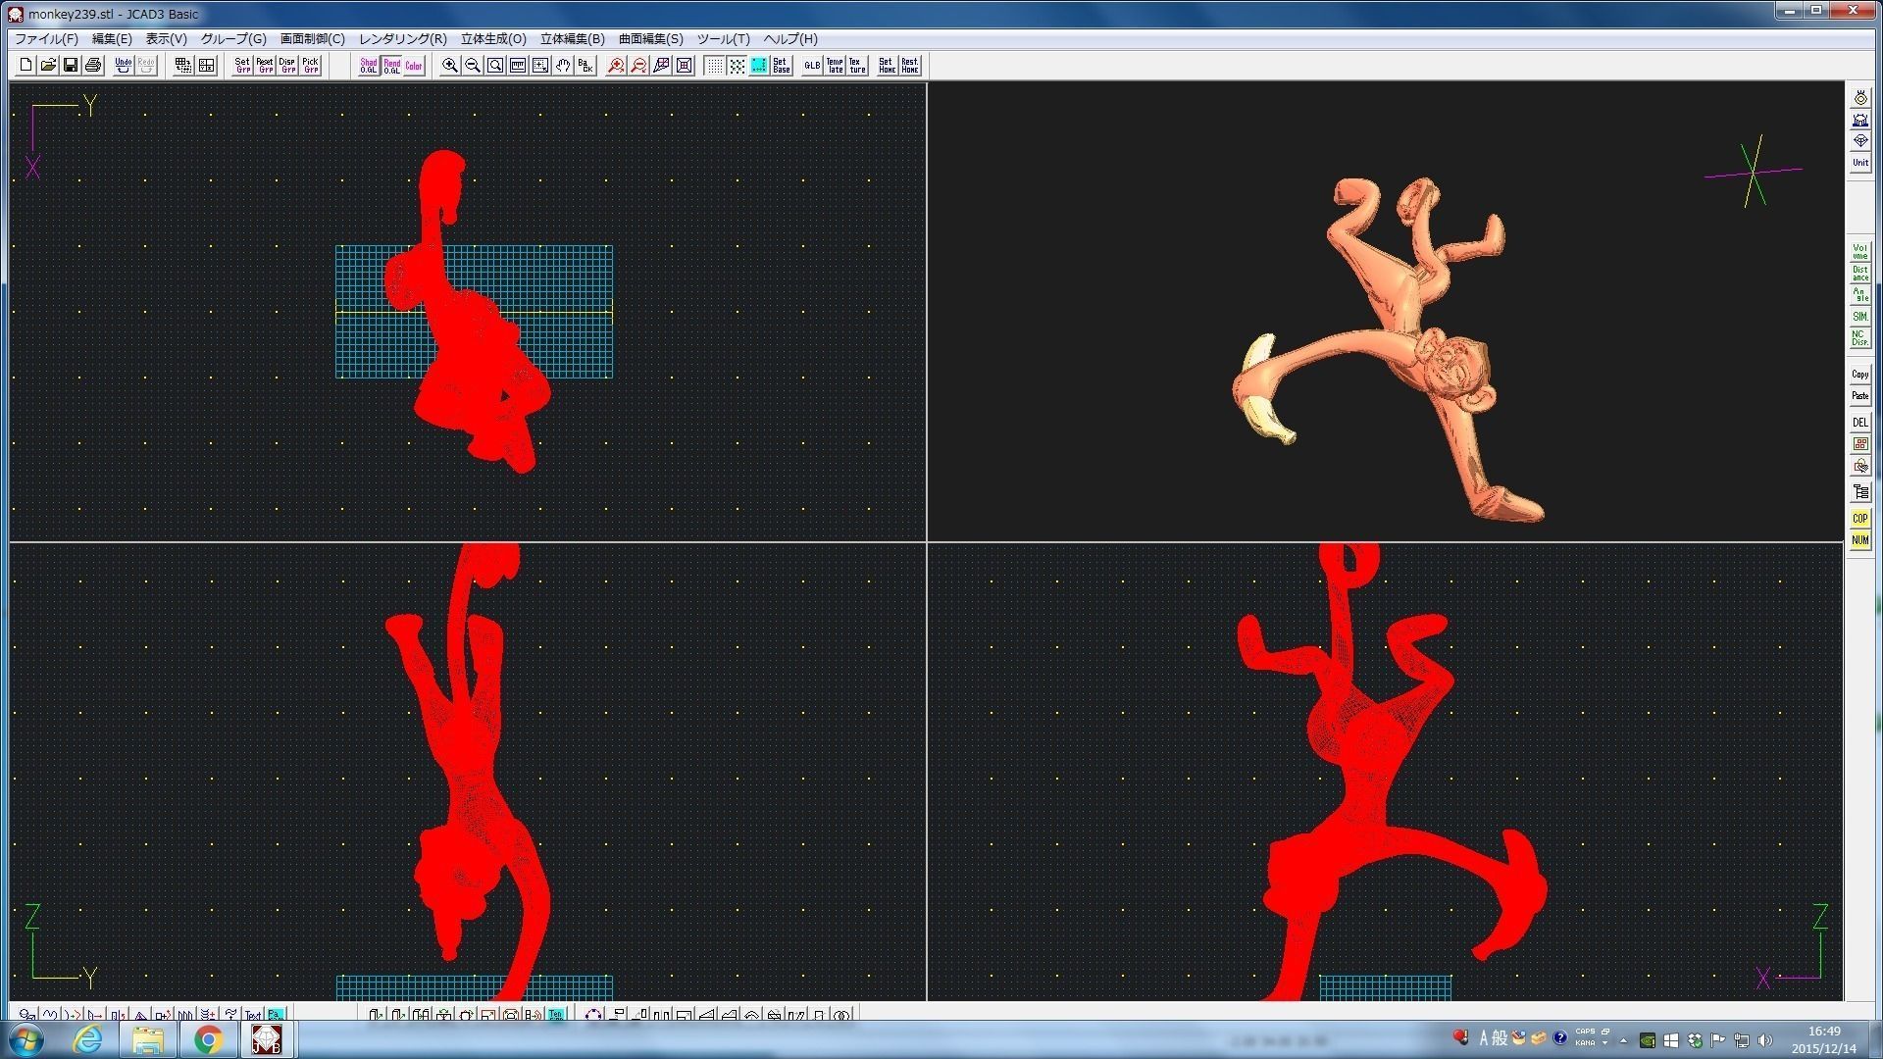The height and width of the screenshot is (1059, 1883).
Task: Click the Color palette toolbar button
Action: 414,66
